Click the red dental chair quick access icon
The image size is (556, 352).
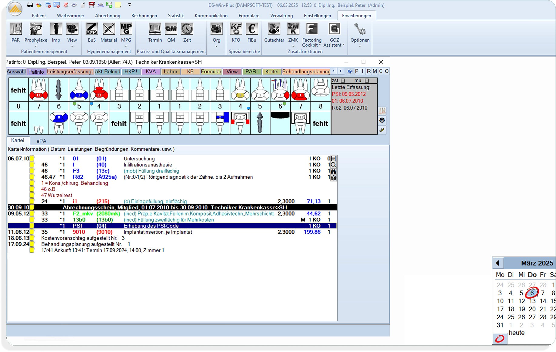point(92,5)
